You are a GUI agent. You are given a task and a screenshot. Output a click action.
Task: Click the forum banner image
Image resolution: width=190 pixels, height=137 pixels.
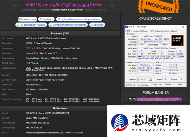[x=155, y=99]
